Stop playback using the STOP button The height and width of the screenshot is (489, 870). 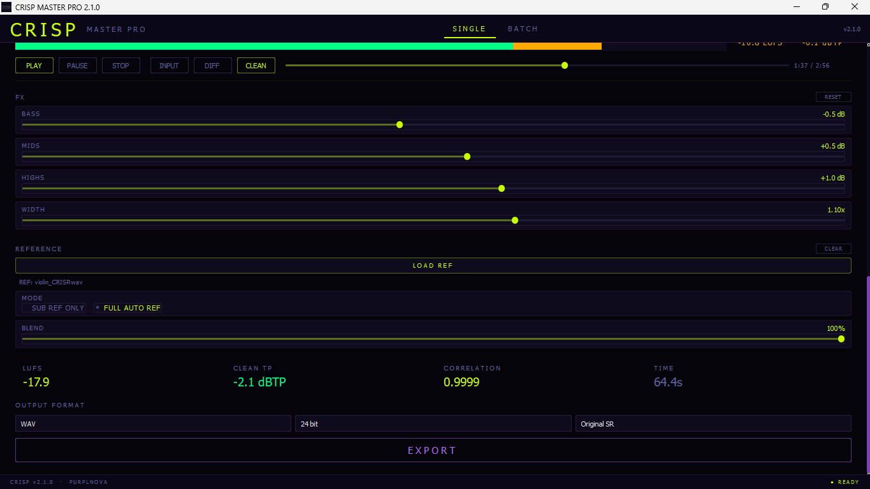pos(120,65)
